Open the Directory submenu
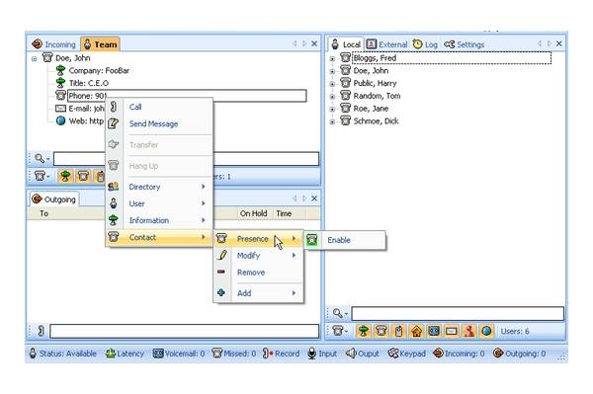 click(159, 187)
